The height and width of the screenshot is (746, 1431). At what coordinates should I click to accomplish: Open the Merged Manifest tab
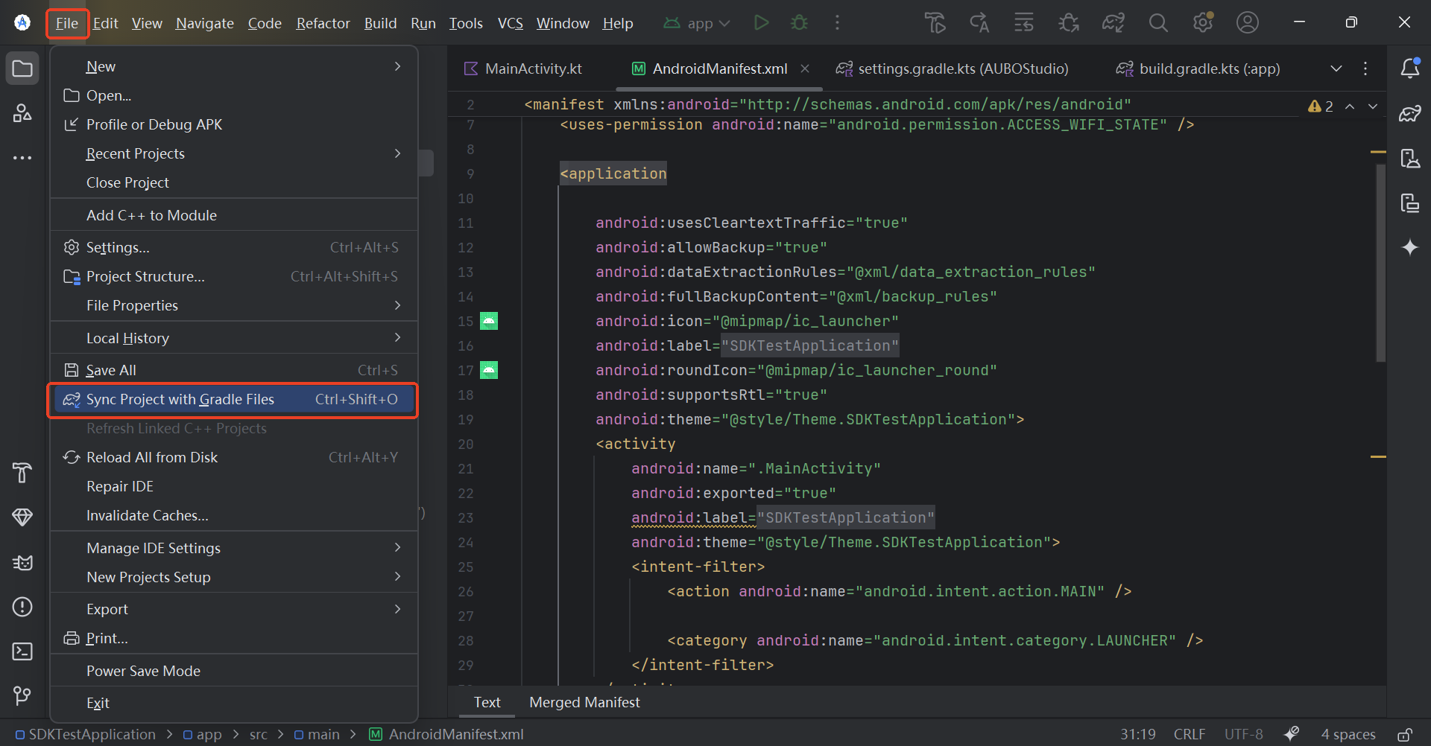(x=584, y=701)
